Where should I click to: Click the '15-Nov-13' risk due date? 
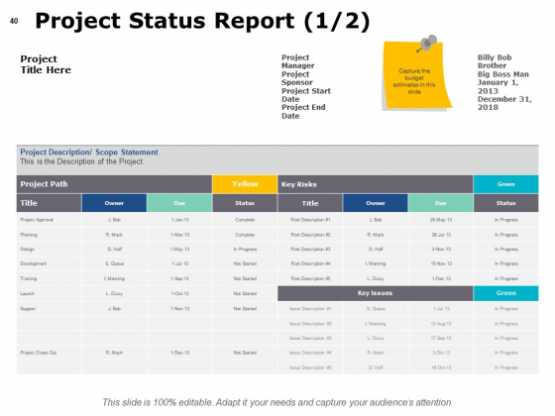(x=441, y=263)
